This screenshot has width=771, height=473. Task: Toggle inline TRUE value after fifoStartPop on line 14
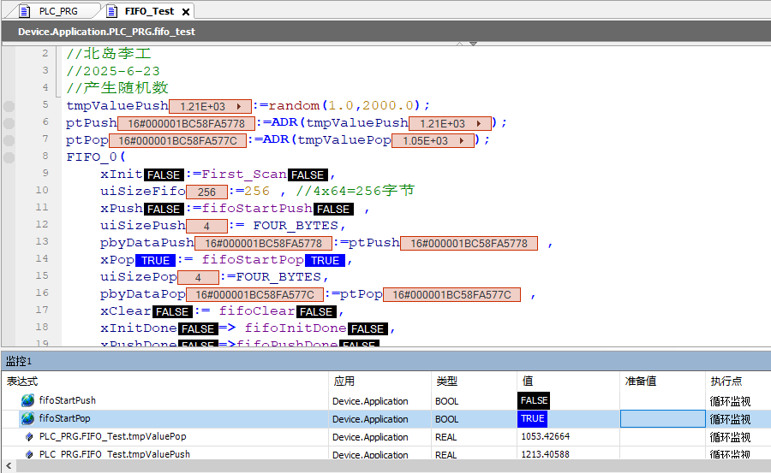pos(325,260)
